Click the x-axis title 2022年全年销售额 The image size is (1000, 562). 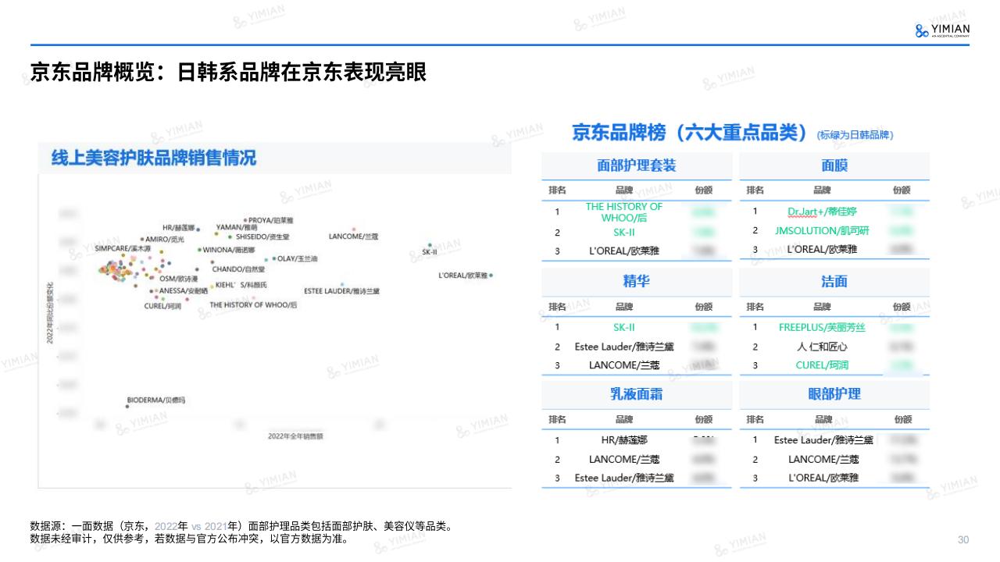click(x=295, y=436)
